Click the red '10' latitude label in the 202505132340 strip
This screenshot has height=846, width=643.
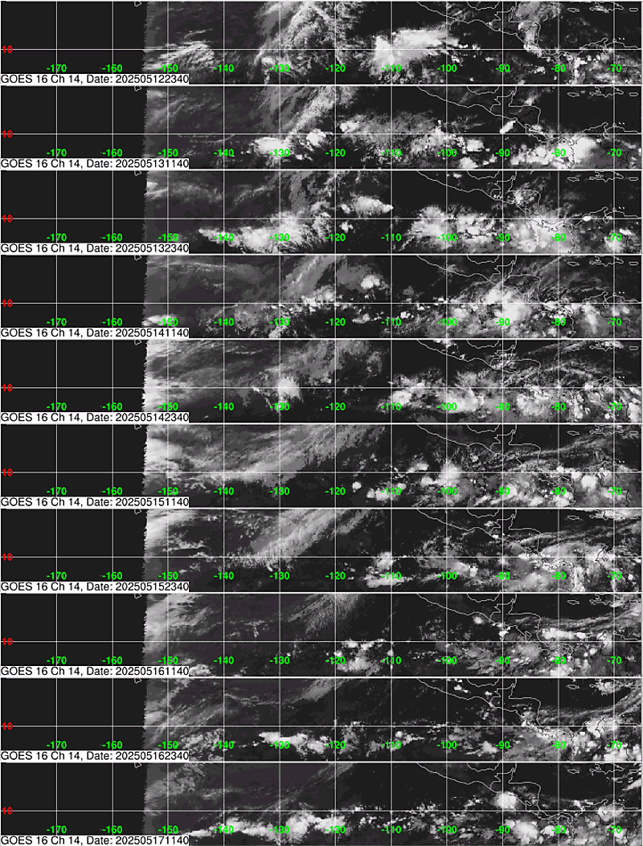click(x=7, y=219)
